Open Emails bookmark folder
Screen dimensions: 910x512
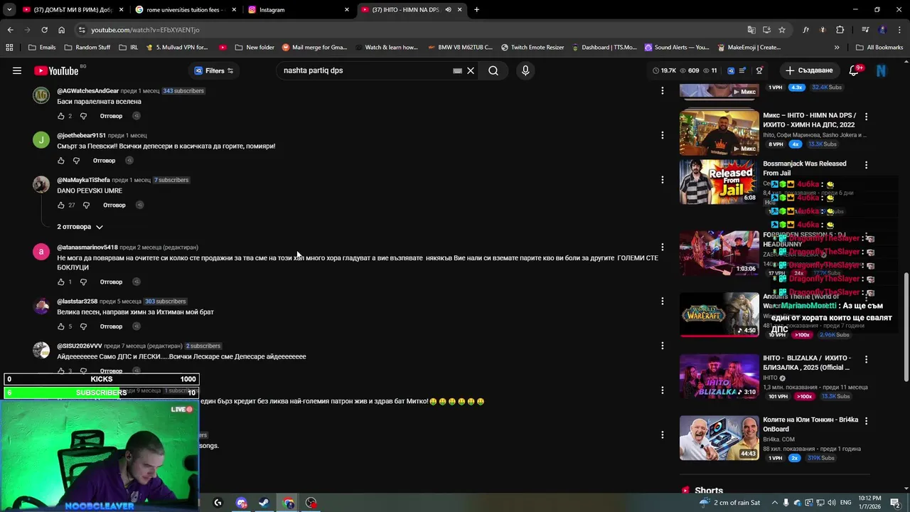[41, 48]
